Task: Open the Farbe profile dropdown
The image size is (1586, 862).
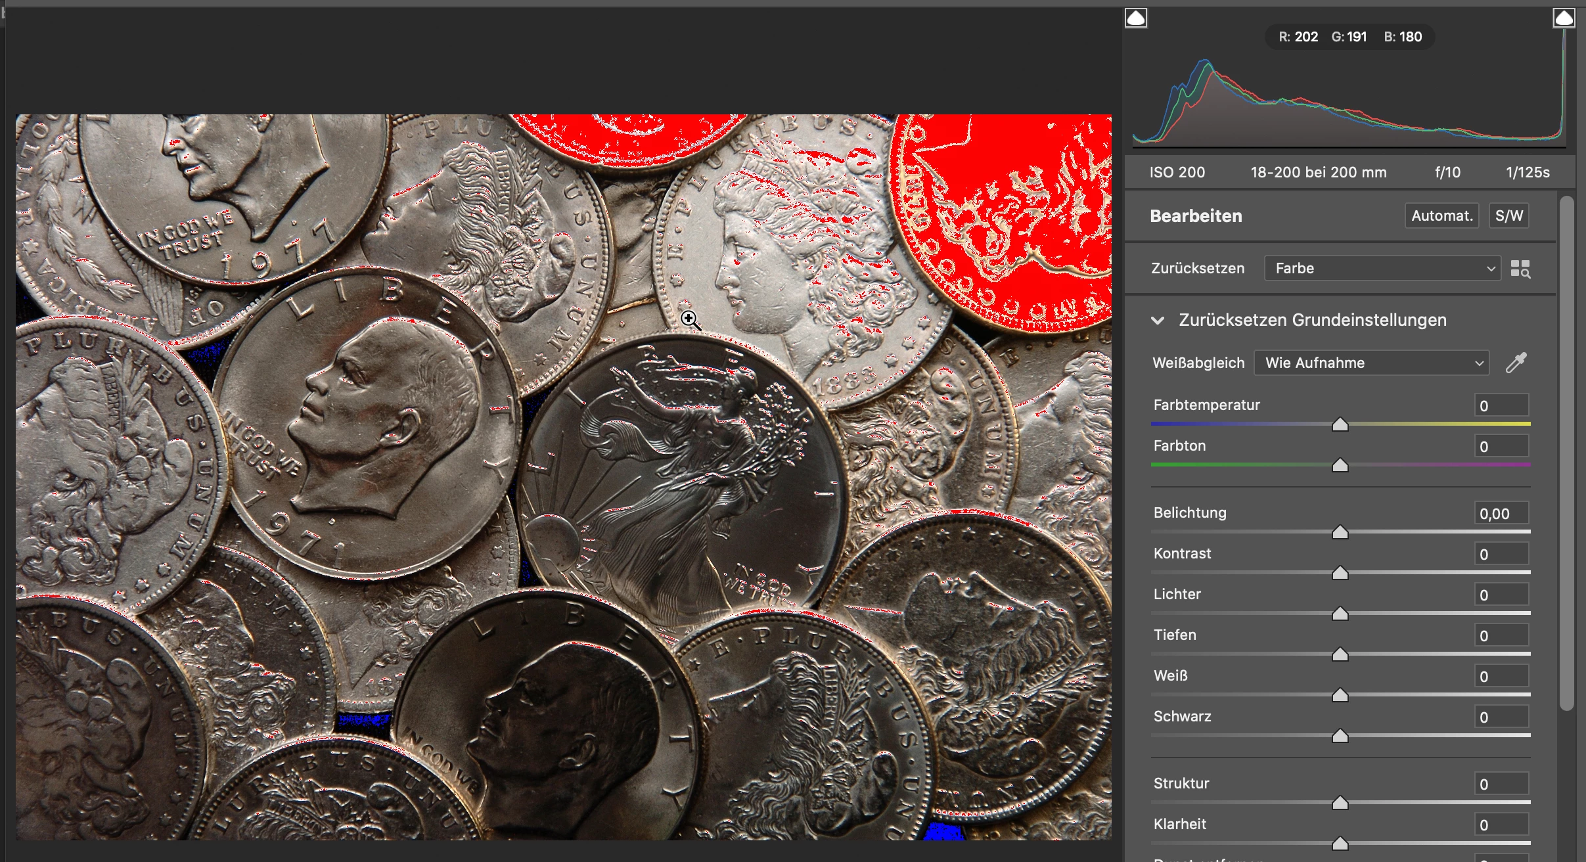Action: 1382,268
